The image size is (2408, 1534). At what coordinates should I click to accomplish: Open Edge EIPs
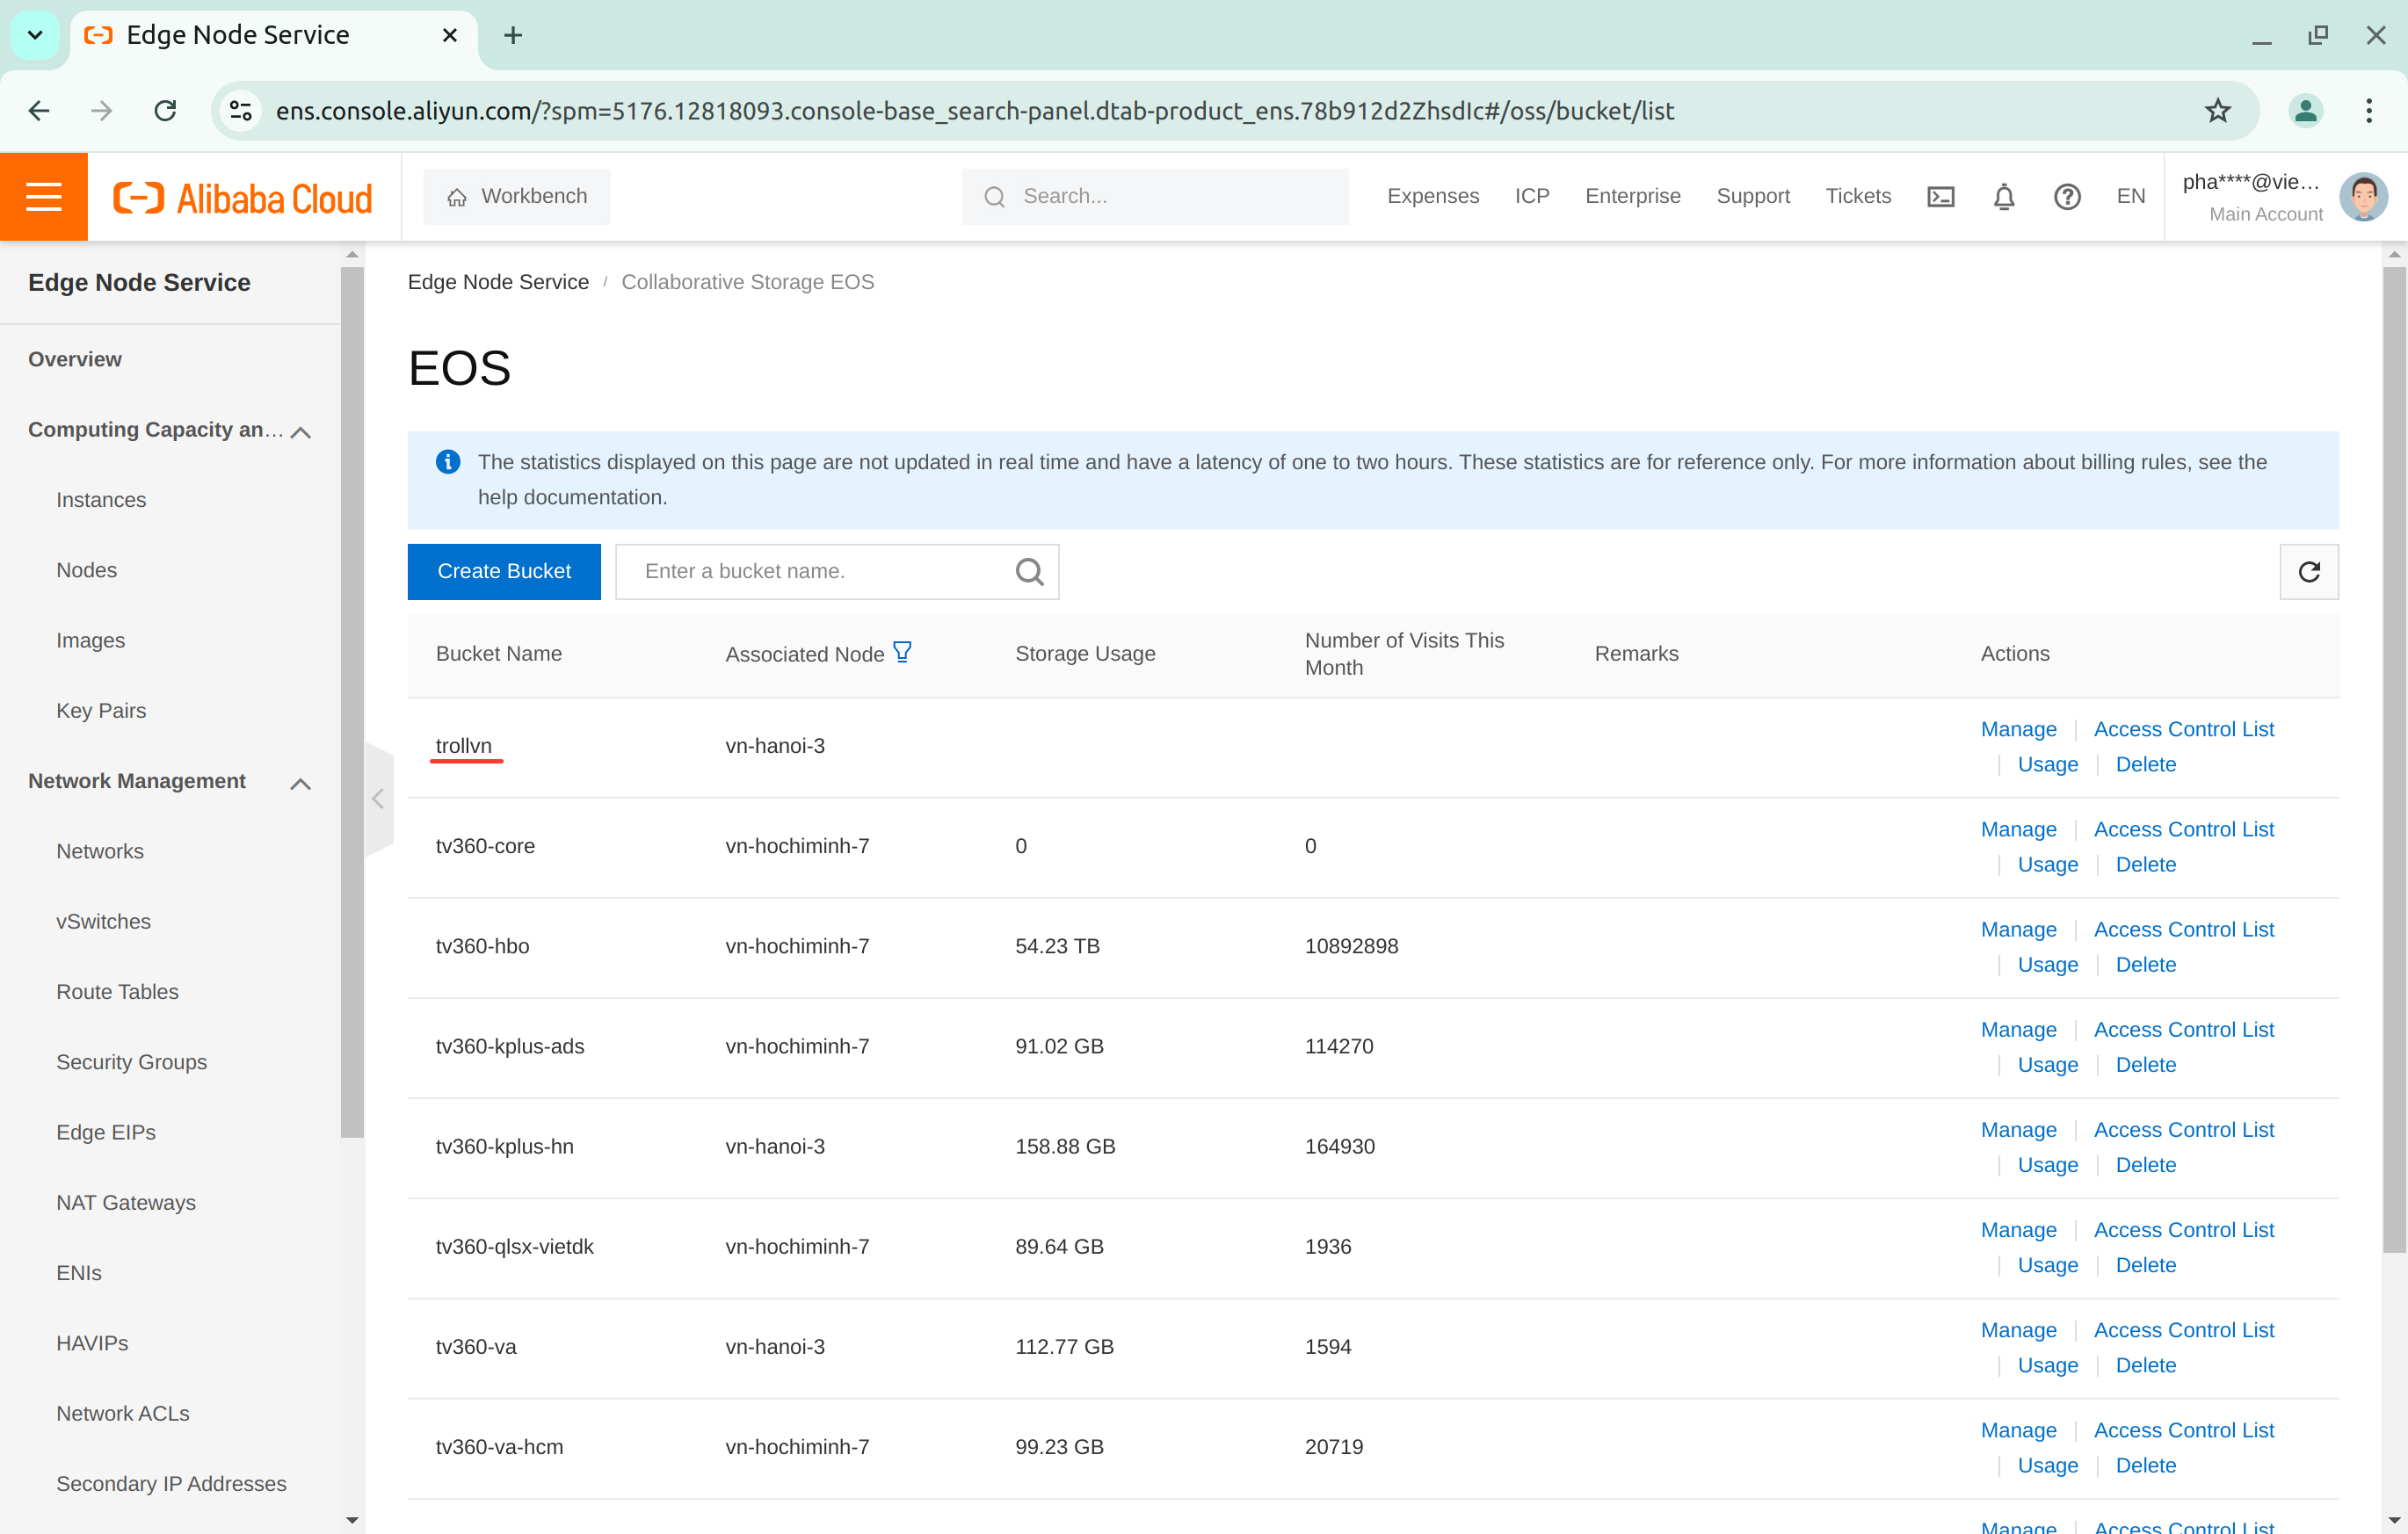(105, 1132)
